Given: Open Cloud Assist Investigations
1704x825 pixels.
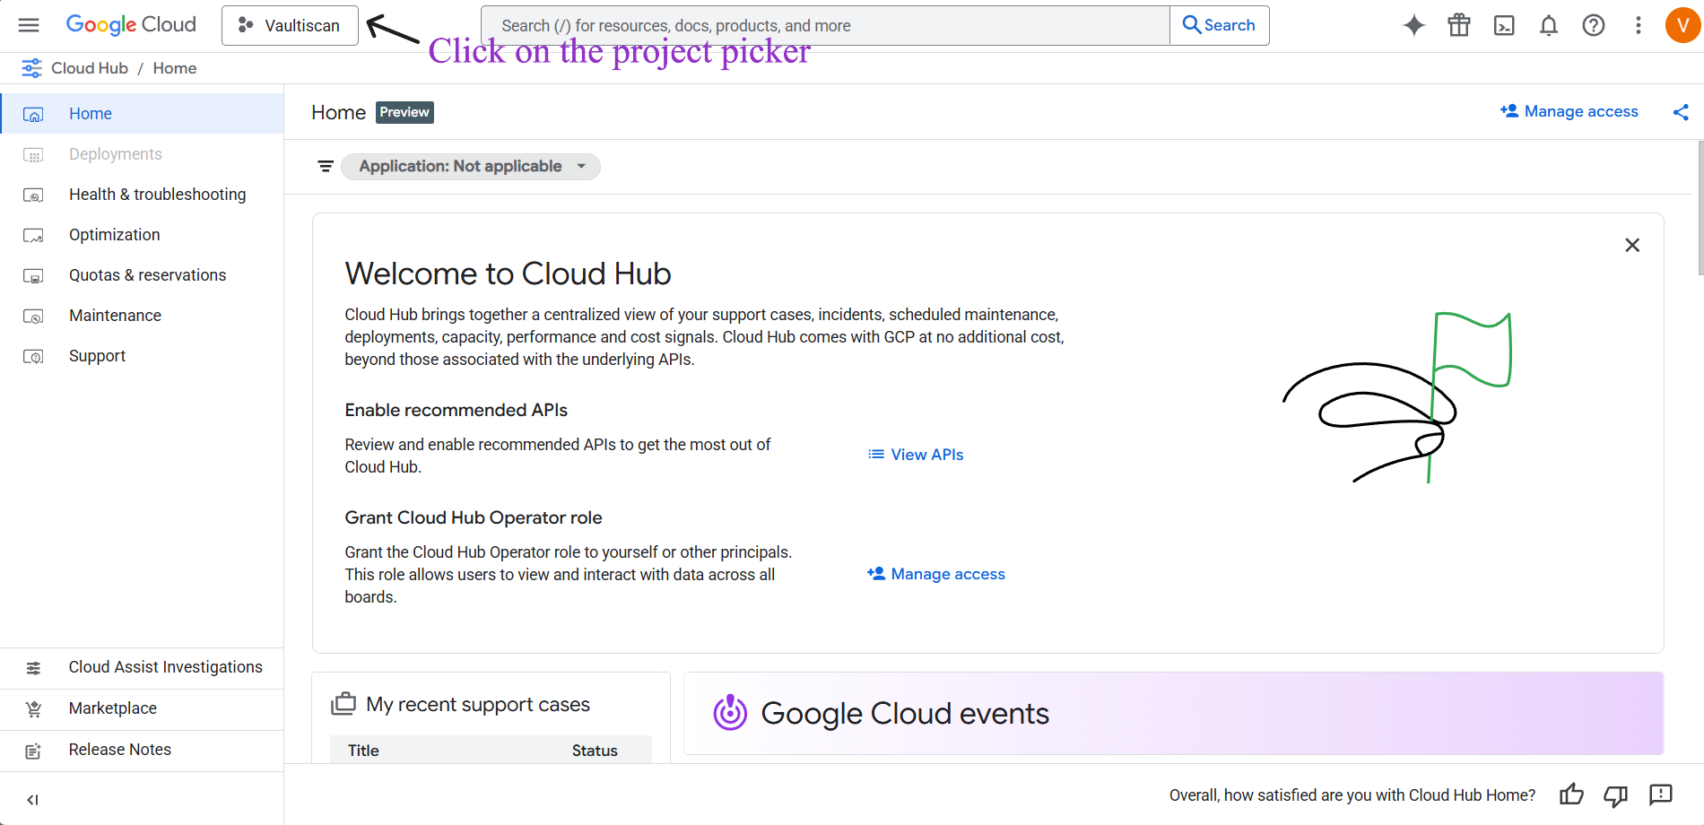Looking at the screenshot, I should 143,667.
